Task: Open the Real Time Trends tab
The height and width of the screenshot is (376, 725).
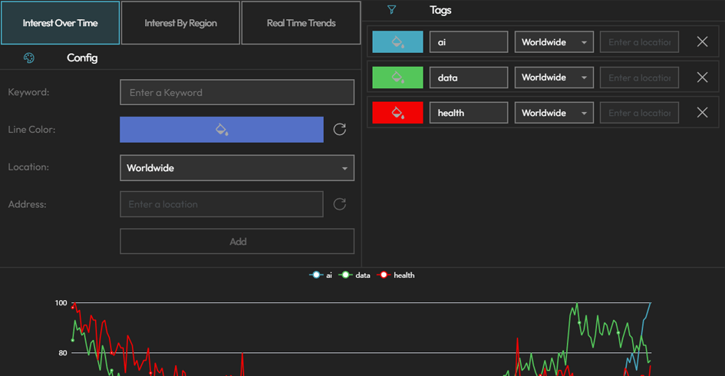Action: (x=301, y=23)
